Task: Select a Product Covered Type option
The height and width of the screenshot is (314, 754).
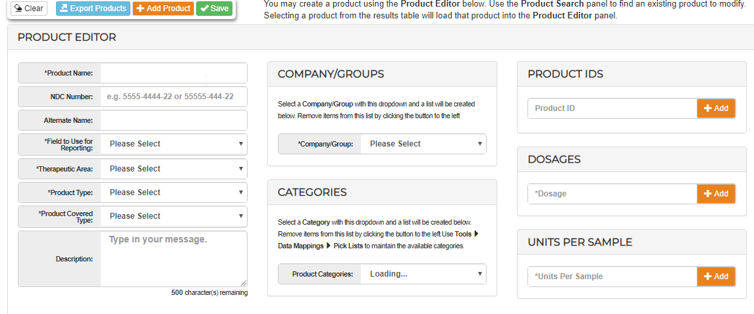Action: (174, 216)
